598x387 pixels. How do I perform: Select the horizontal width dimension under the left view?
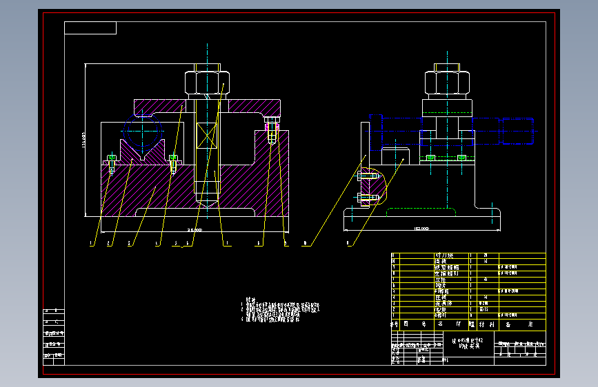coord(195,230)
